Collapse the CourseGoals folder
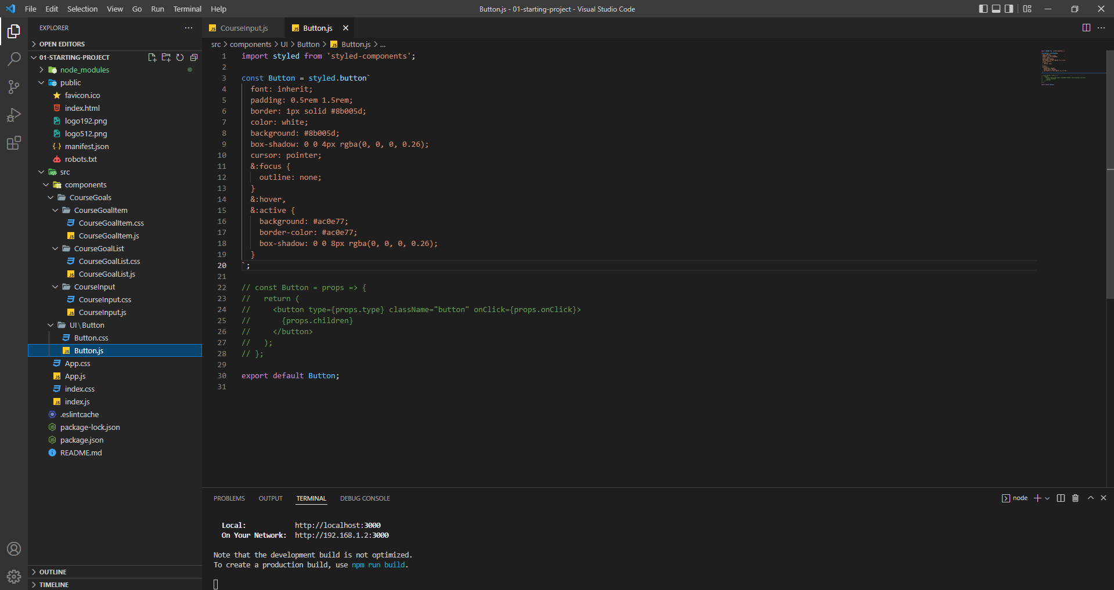The width and height of the screenshot is (1114, 590). 115,197
